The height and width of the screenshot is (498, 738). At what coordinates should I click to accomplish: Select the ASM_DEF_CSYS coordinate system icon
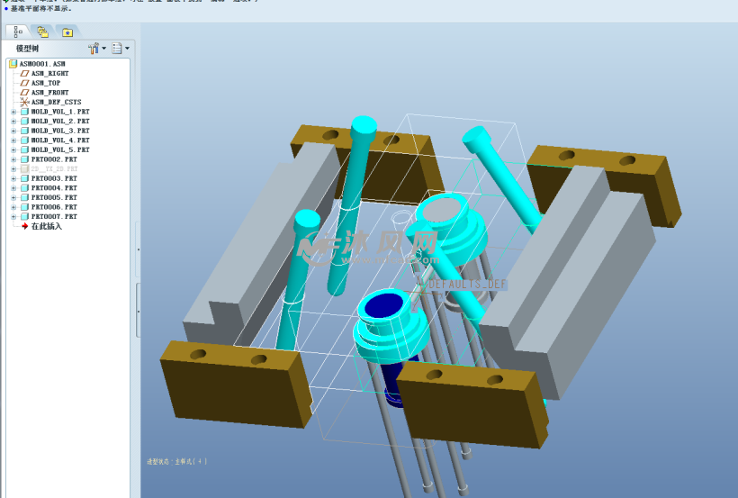24,102
